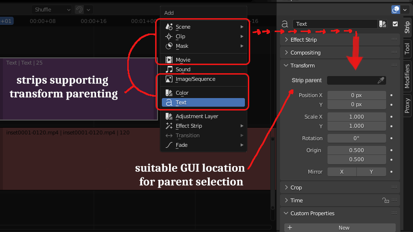Image resolution: width=413 pixels, height=232 pixels.
Task: Open the Scene submenu
Action: (203, 27)
